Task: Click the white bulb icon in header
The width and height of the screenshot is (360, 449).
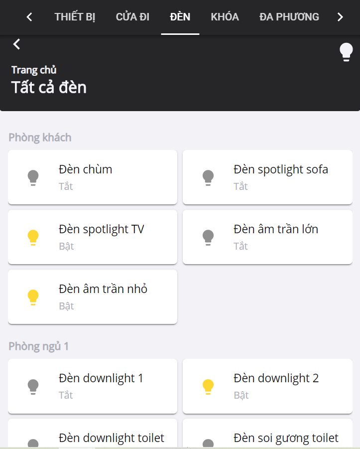Action: [x=346, y=52]
